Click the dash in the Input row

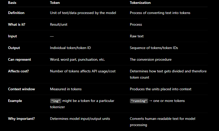52,36
